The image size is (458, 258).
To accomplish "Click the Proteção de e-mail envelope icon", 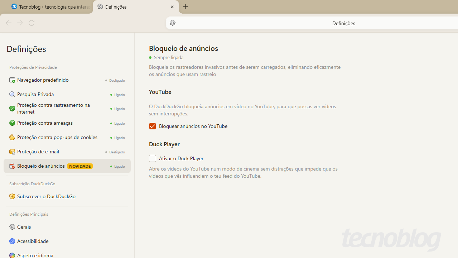I will [x=12, y=152].
